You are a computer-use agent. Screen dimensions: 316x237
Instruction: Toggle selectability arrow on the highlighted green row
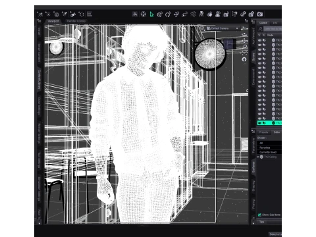pyautogui.click(x=265, y=123)
